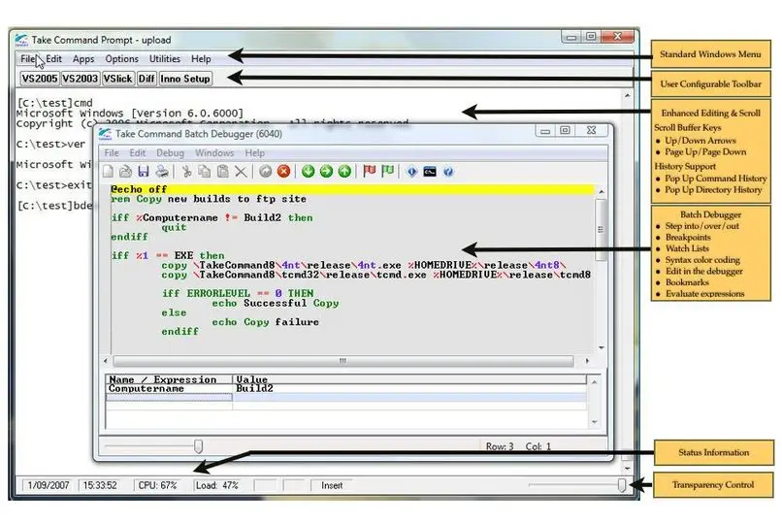Click the '1/09/2007' date in status bar
The width and height of the screenshot is (782, 524).
pyautogui.click(x=49, y=485)
